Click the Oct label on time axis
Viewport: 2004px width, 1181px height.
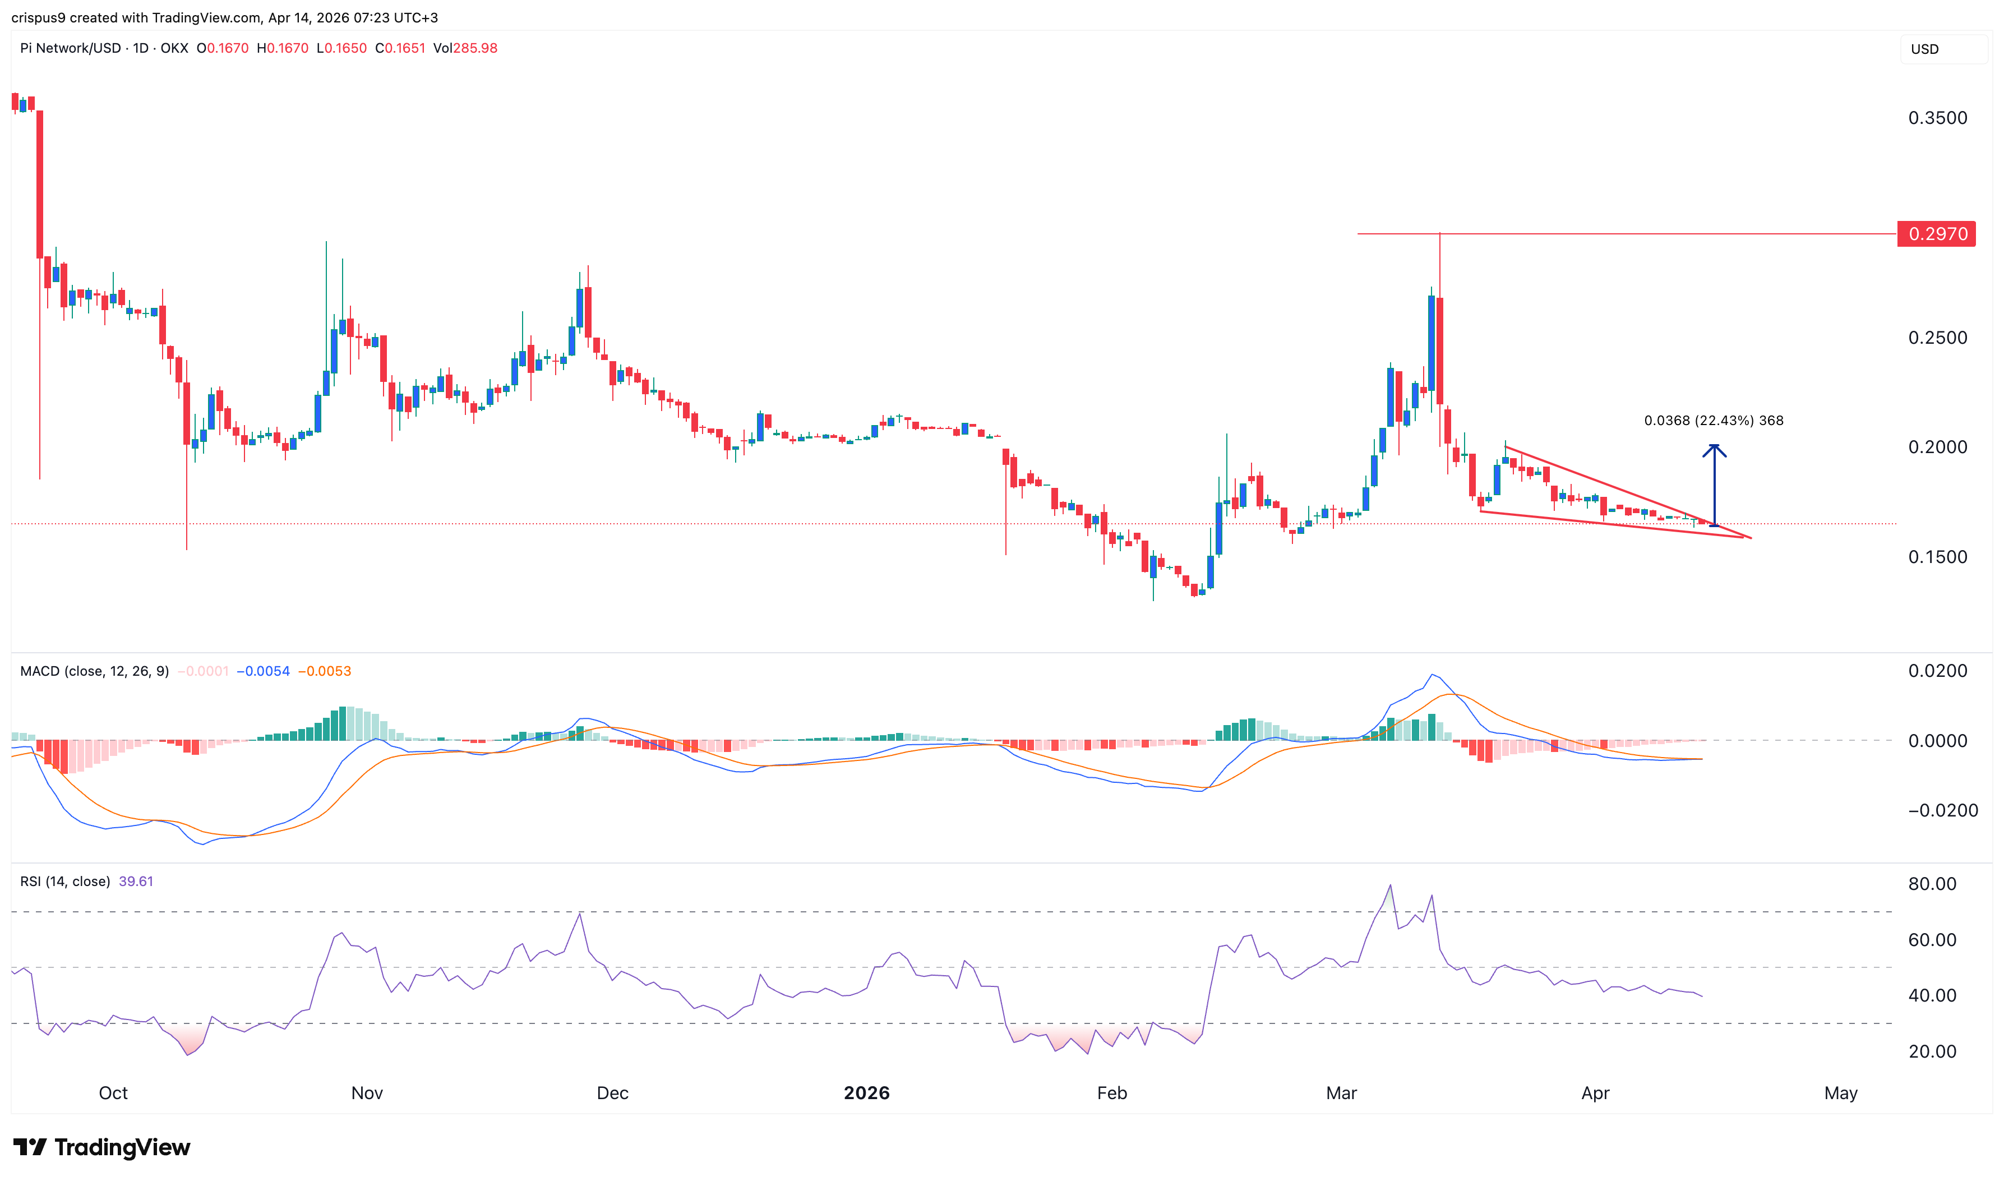pyautogui.click(x=113, y=1092)
